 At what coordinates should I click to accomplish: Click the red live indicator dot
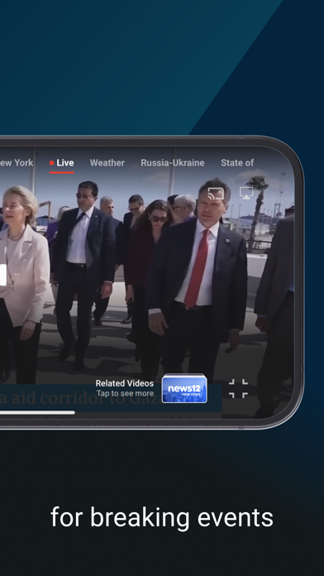click(52, 163)
